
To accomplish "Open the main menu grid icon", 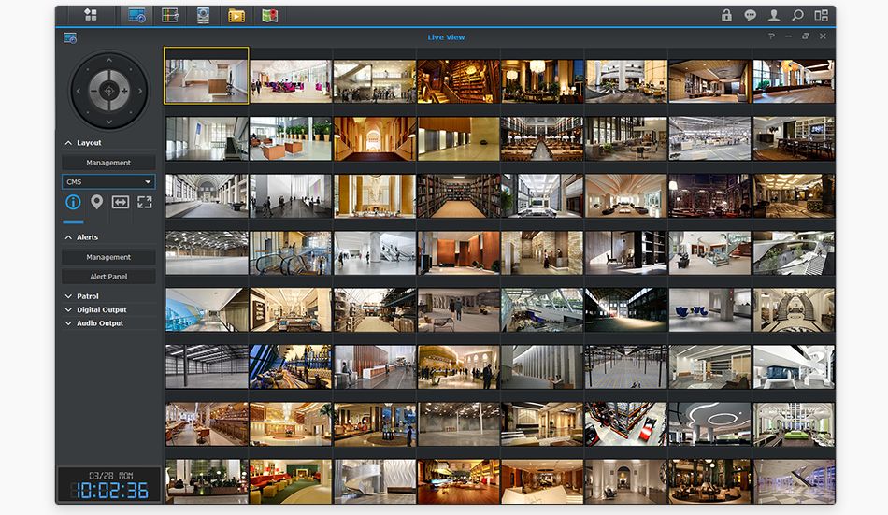I will coord(91,15).
